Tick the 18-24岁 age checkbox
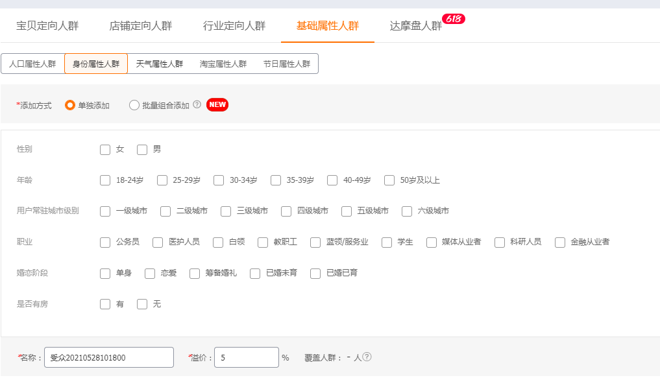660x380 pixels. (x=105, y=180)
